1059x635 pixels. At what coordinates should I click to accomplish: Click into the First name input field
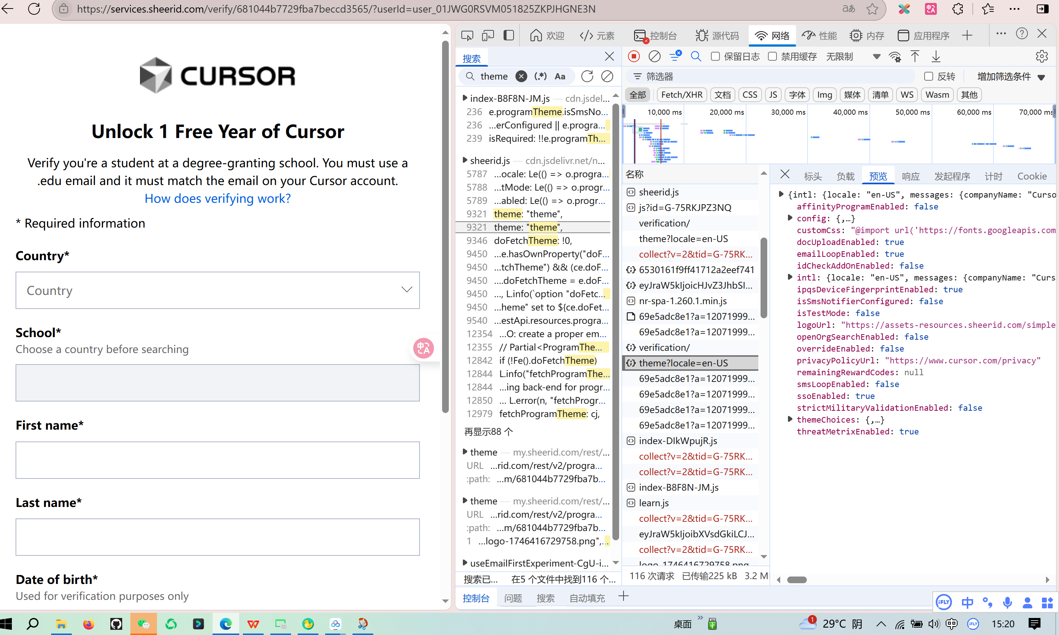[x=217, y=460]
